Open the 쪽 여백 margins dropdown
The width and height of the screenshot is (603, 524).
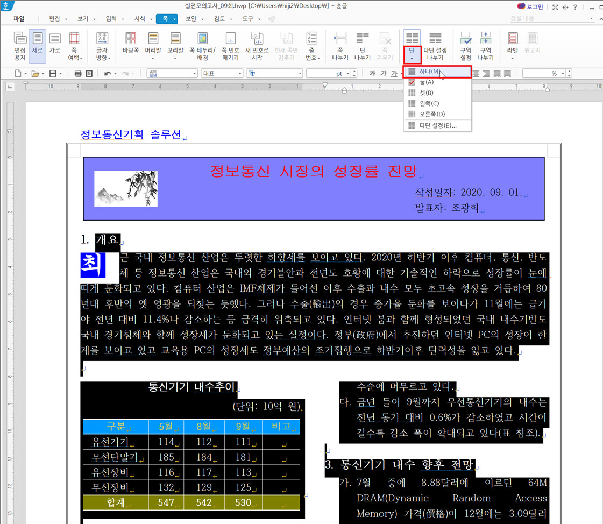pyautogui.click(x=74, y=46)
